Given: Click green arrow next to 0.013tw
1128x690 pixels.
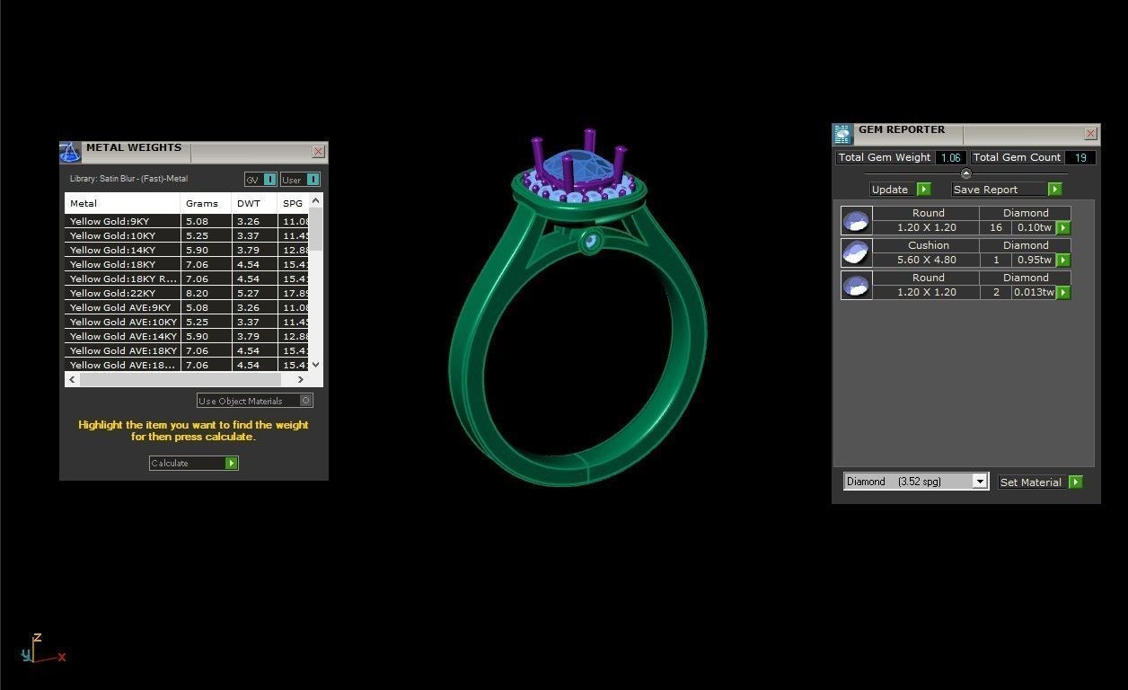Looking at the screenshot, I should point(1063,293).
